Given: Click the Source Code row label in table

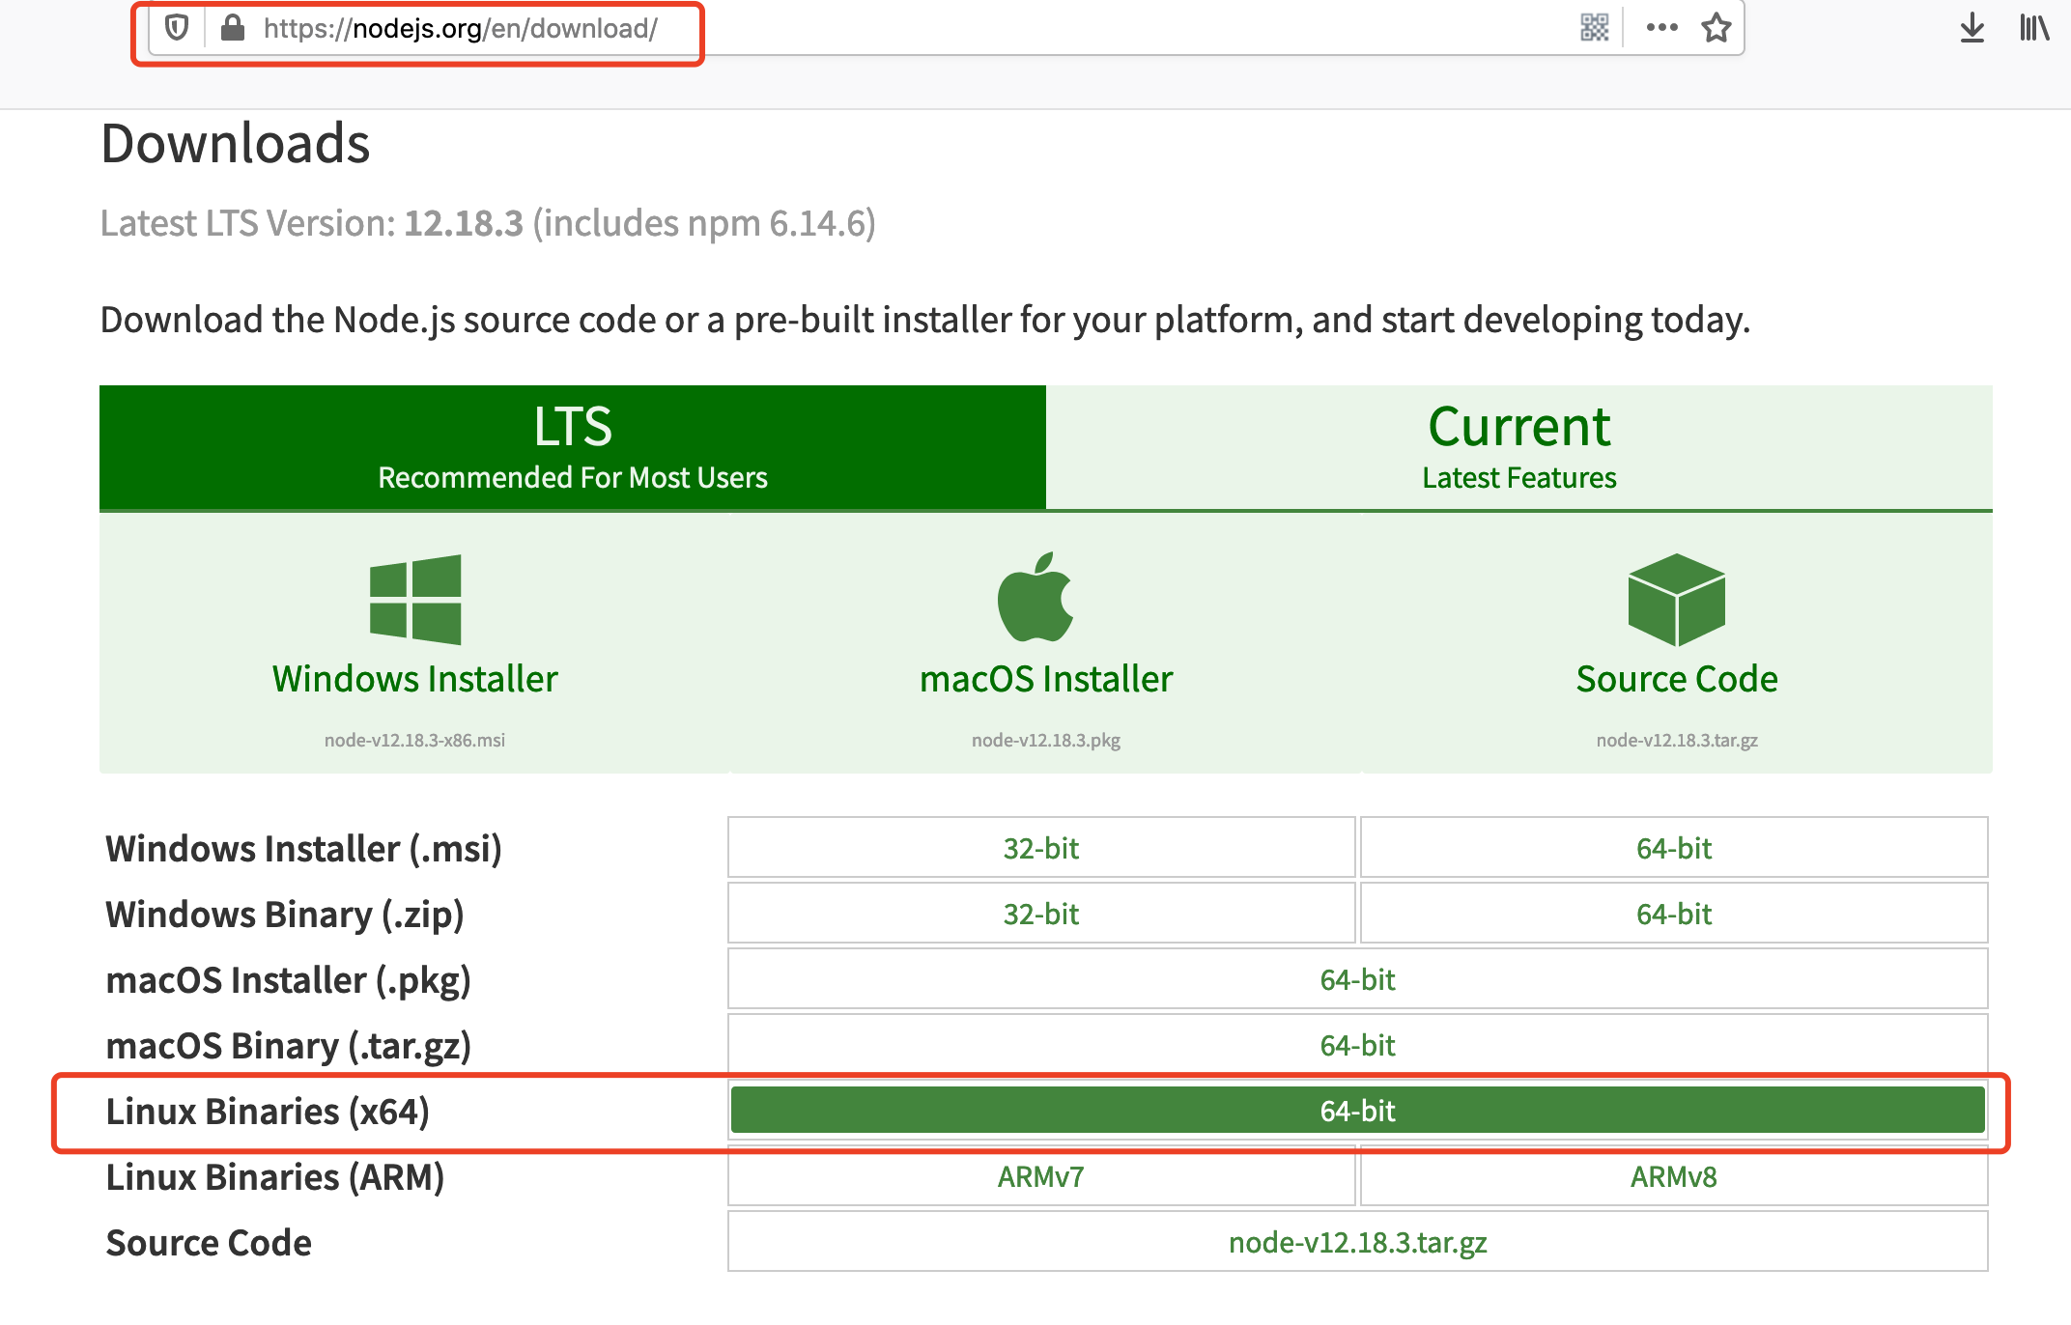Looking at the screenshot, I should pyautogui.click(x=209, y=1243).
